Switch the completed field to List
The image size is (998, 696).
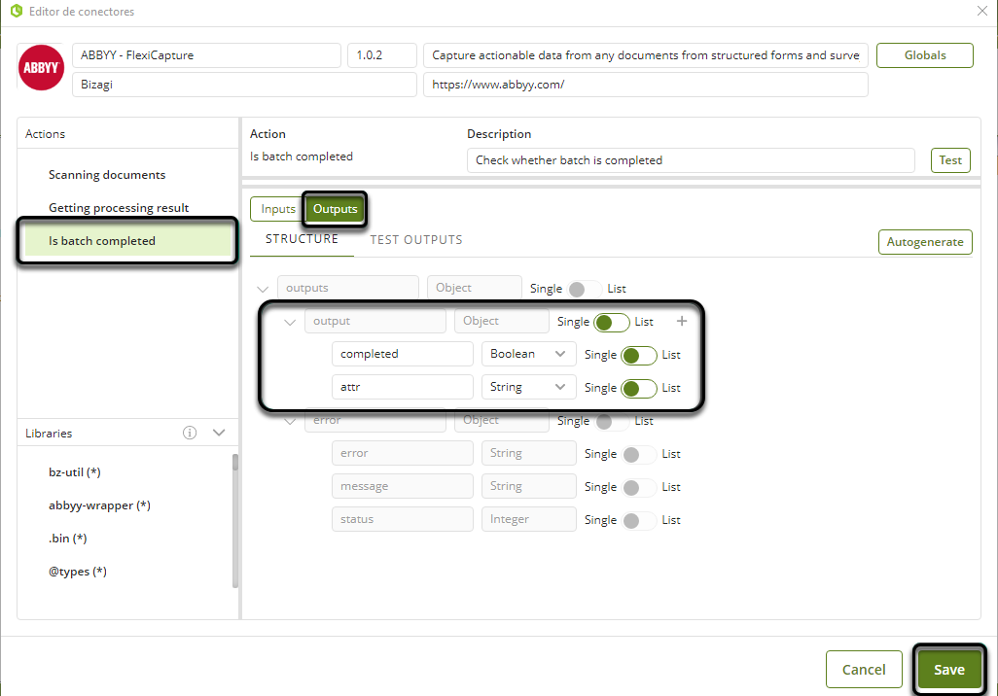(x=639, y=356)
